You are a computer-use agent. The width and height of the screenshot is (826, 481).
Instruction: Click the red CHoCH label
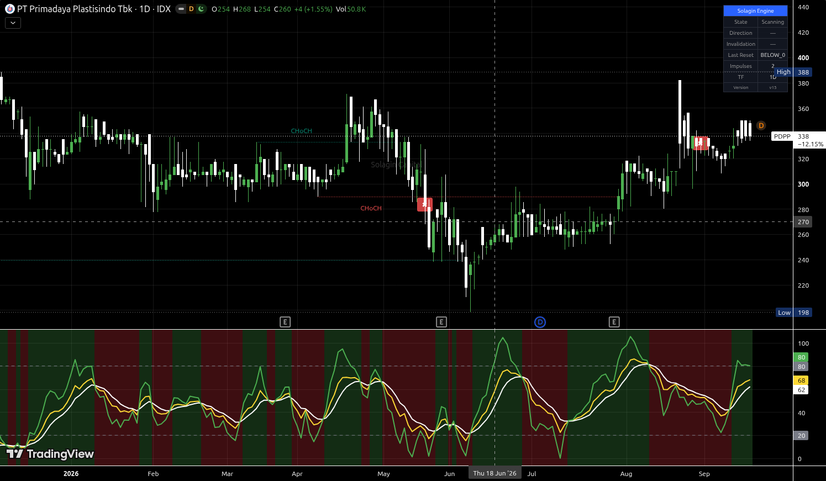[371, 208]
